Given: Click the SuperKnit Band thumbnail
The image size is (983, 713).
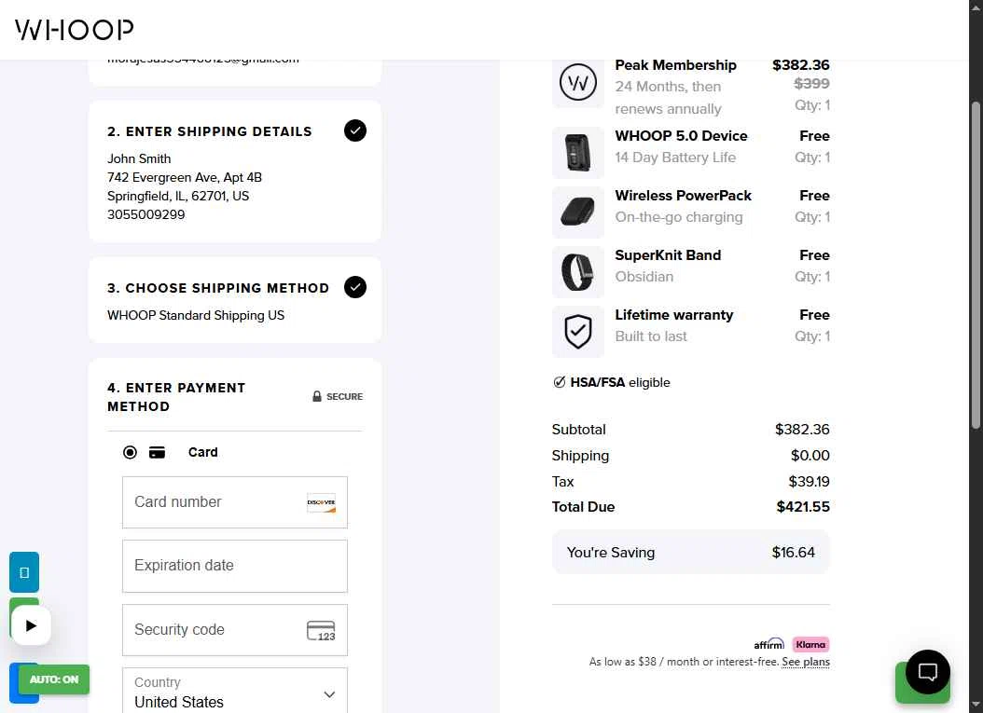Looking at the screenshot, I should tap(577, 271).
